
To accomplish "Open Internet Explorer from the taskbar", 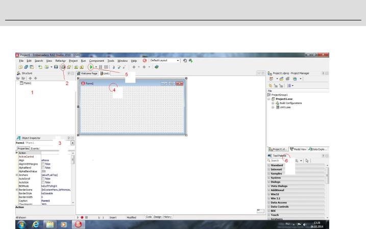I will coord(36,224).
